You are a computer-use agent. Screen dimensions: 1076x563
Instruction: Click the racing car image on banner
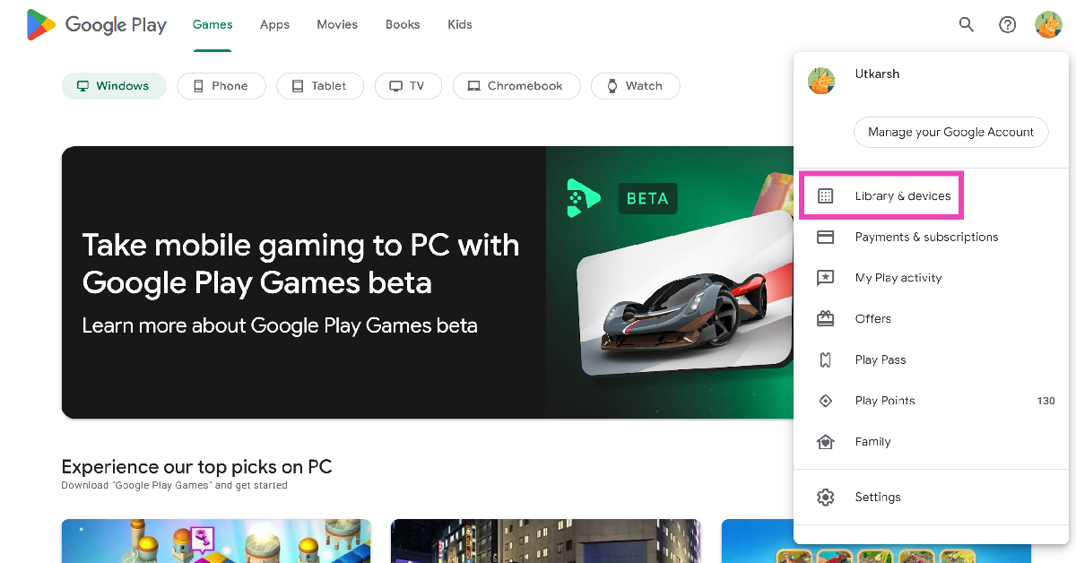685,293
